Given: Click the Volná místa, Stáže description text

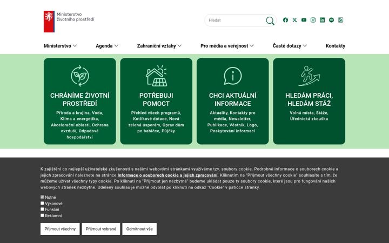Looking at the screenshot, I should 309,116.
